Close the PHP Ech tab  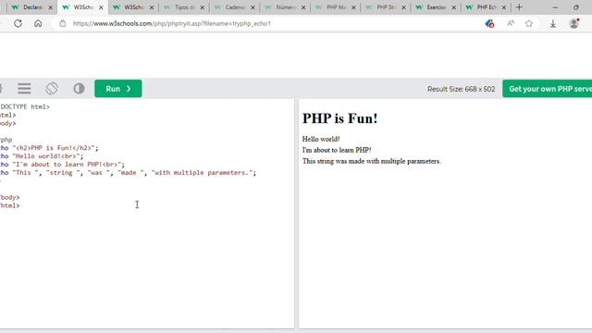coord(503,7)
